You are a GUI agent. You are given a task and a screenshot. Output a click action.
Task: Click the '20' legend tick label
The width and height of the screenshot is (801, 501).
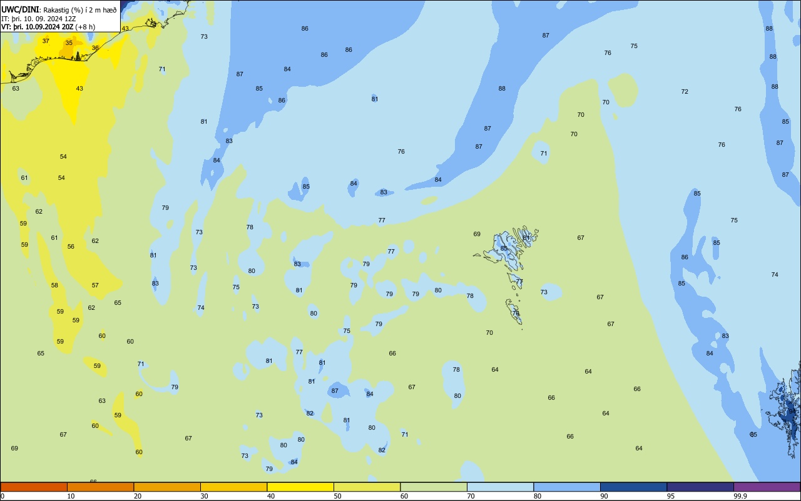138,496
